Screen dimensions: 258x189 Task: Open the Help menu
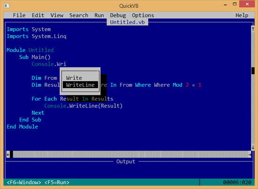tap(242, 15)
